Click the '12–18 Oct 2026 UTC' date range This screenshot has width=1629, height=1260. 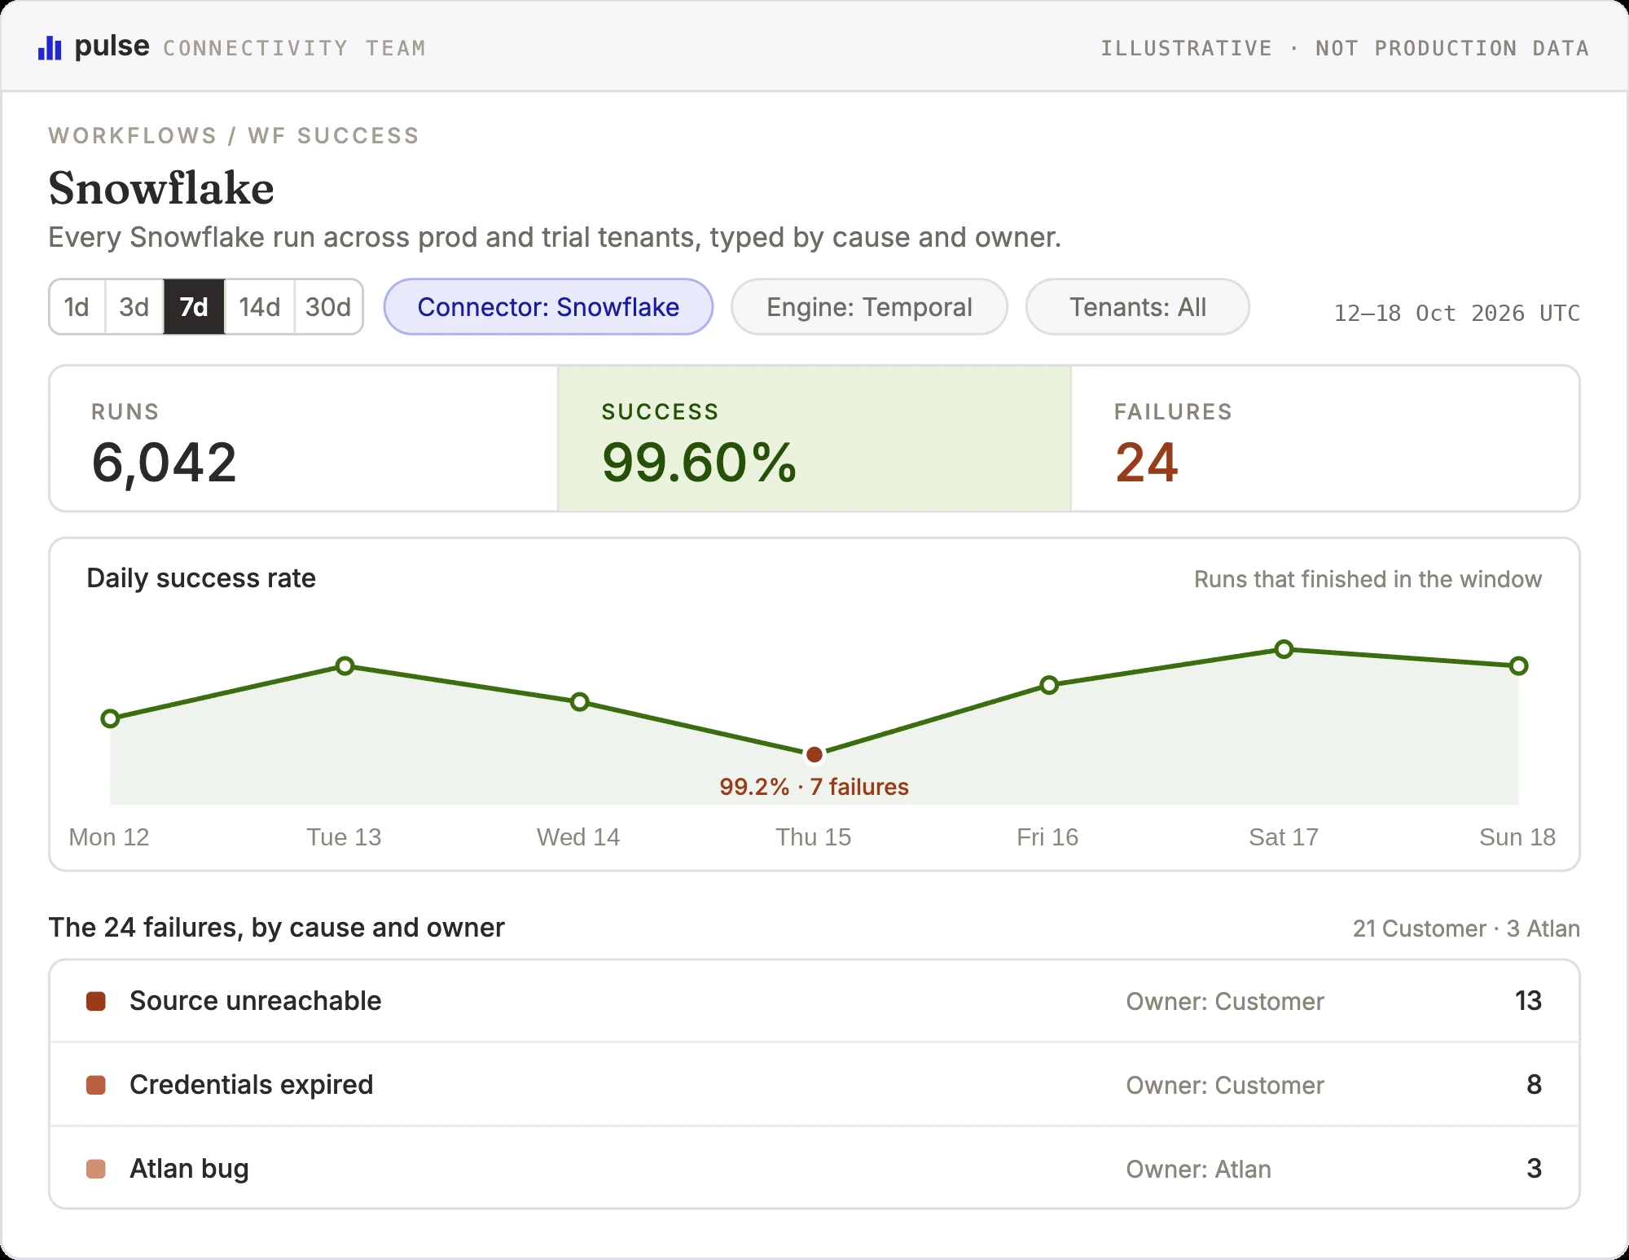(x=1456, y=313)
